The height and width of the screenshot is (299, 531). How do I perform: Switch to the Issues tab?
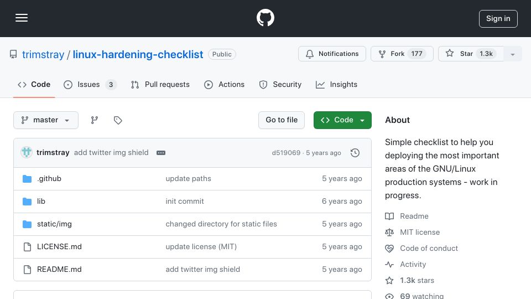click(90, 84)
